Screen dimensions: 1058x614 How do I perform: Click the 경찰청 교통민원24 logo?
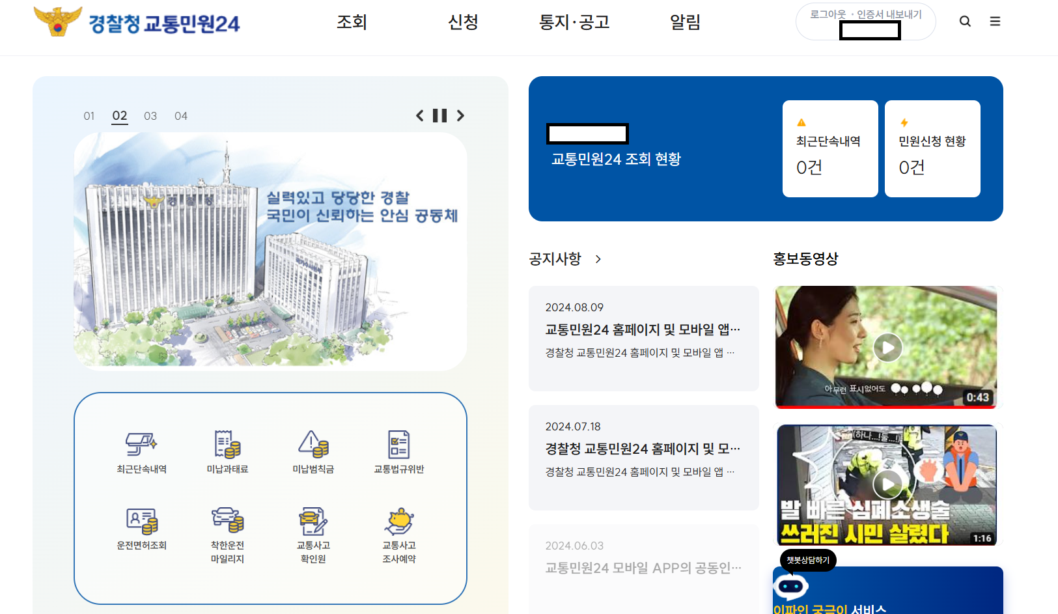137,22
